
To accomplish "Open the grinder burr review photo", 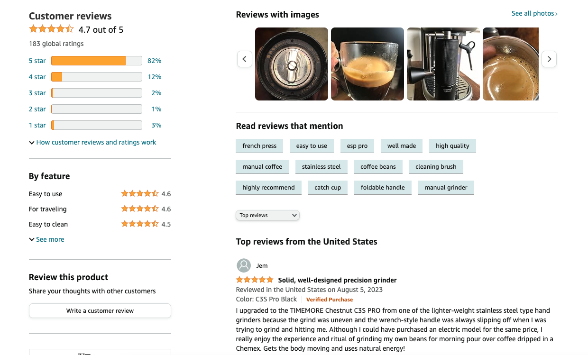I will tap(292, 64).
